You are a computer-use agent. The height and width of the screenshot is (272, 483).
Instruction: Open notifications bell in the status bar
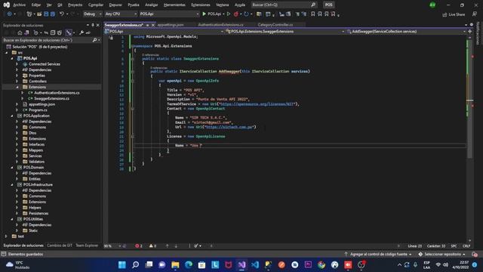coord(475,254)
